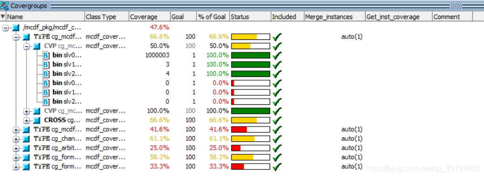Click the Included checkmark on the 100.0% CVP row

pyautogui.click(x=277, y=111)
